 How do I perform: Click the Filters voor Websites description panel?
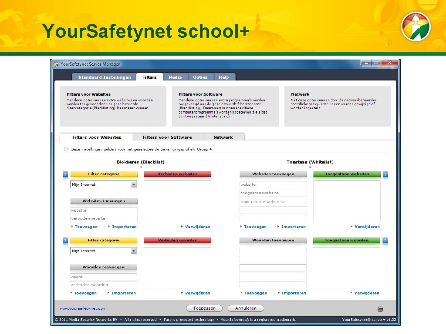tap(113, 106)
